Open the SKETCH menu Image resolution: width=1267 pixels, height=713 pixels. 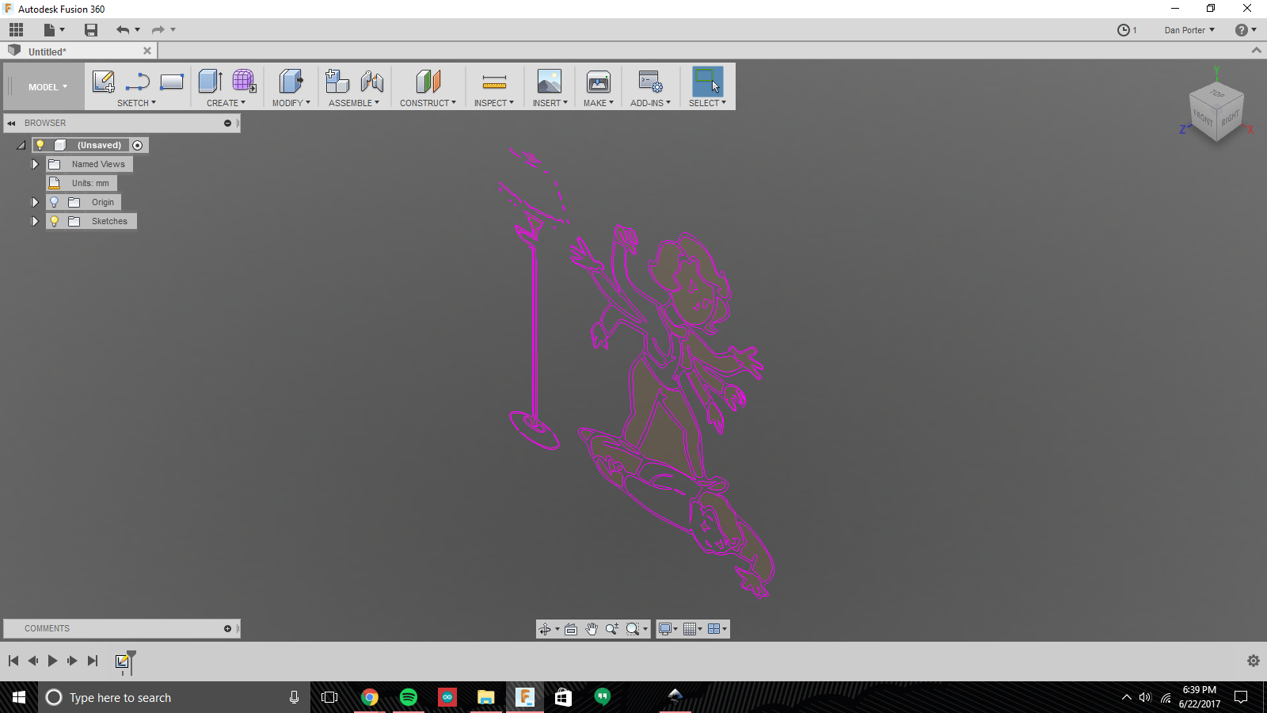point(136,103)
